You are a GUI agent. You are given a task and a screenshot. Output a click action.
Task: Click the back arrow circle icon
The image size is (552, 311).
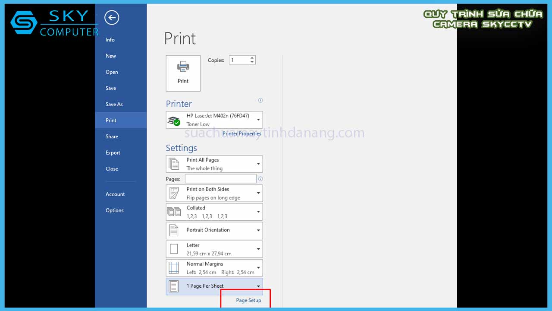[112, 18]
